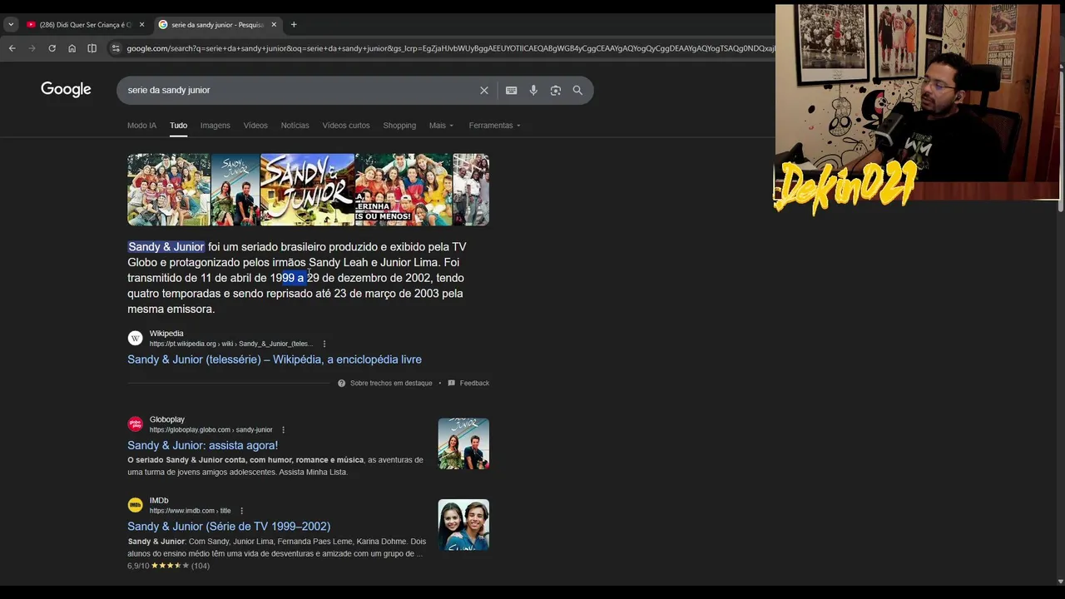
Task: Open the Shopping results tab
Action: (399, 126)
